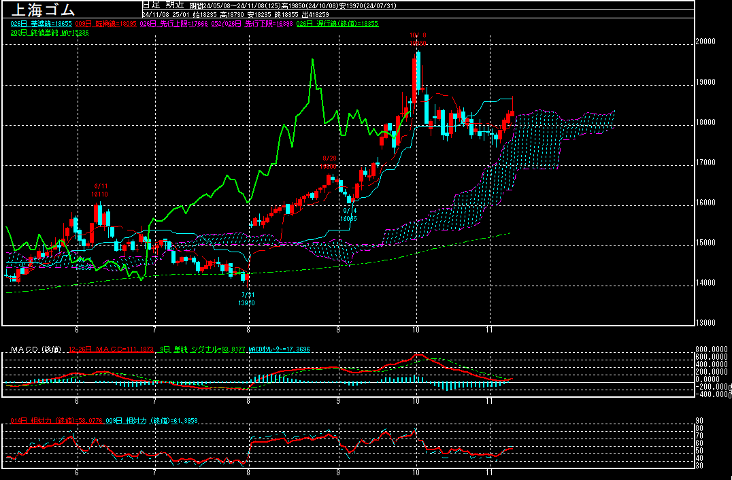Select the 014日 相対力 (終値)=58.0776 label
Image resolution: width=732 pixels, height=480 pixels.
click(x=56, y=421)
